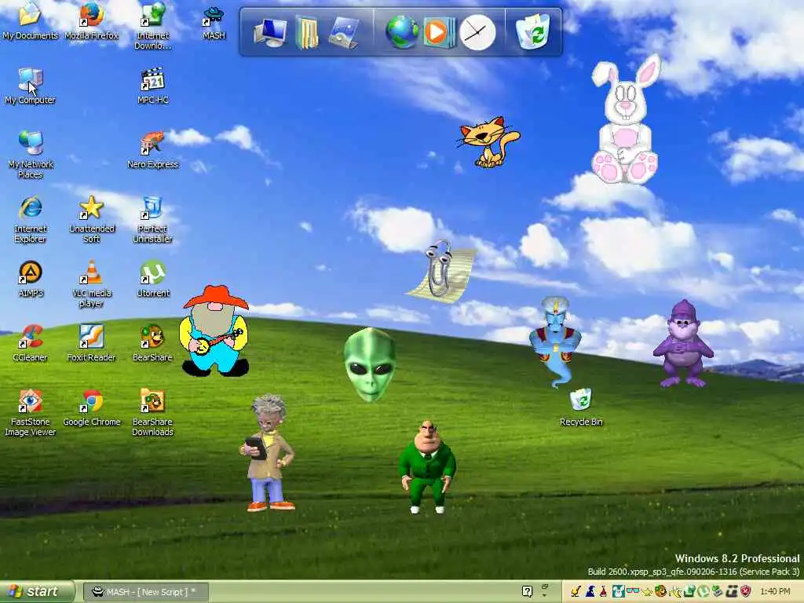Open the CCleaner shortcut

(x=31, y=344)
